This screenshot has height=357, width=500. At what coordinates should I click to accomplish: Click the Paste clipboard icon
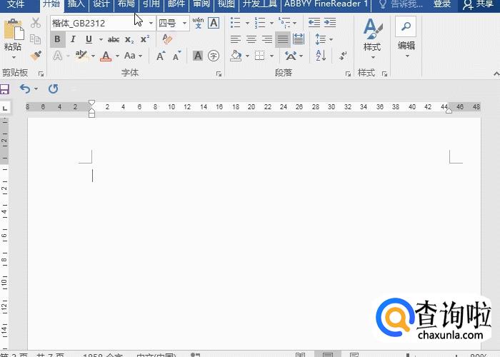pos(14,30)
